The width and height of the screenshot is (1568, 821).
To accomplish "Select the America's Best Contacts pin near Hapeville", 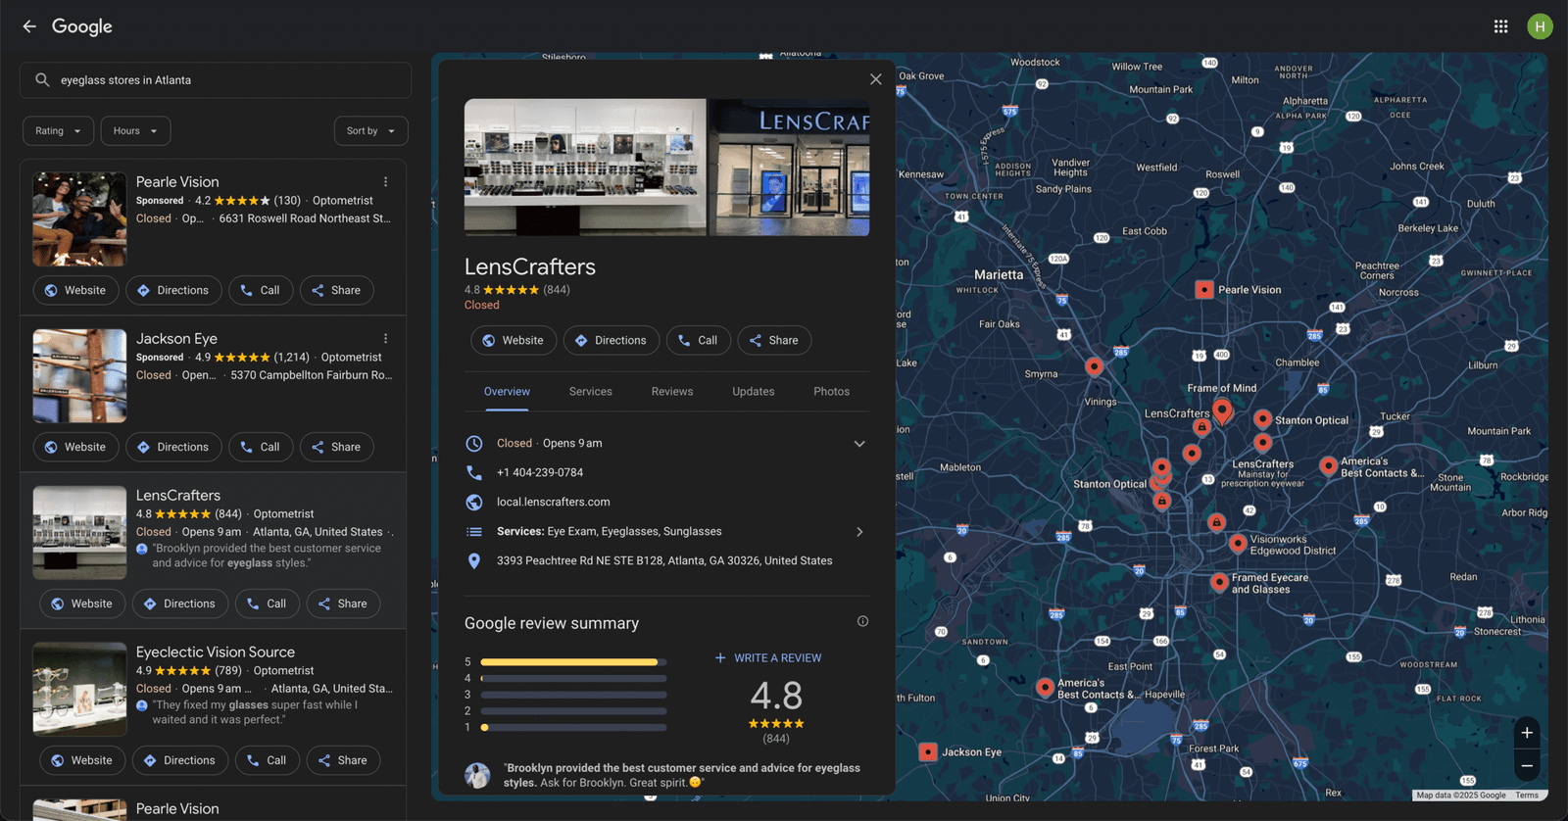I will pos(1045,687).
